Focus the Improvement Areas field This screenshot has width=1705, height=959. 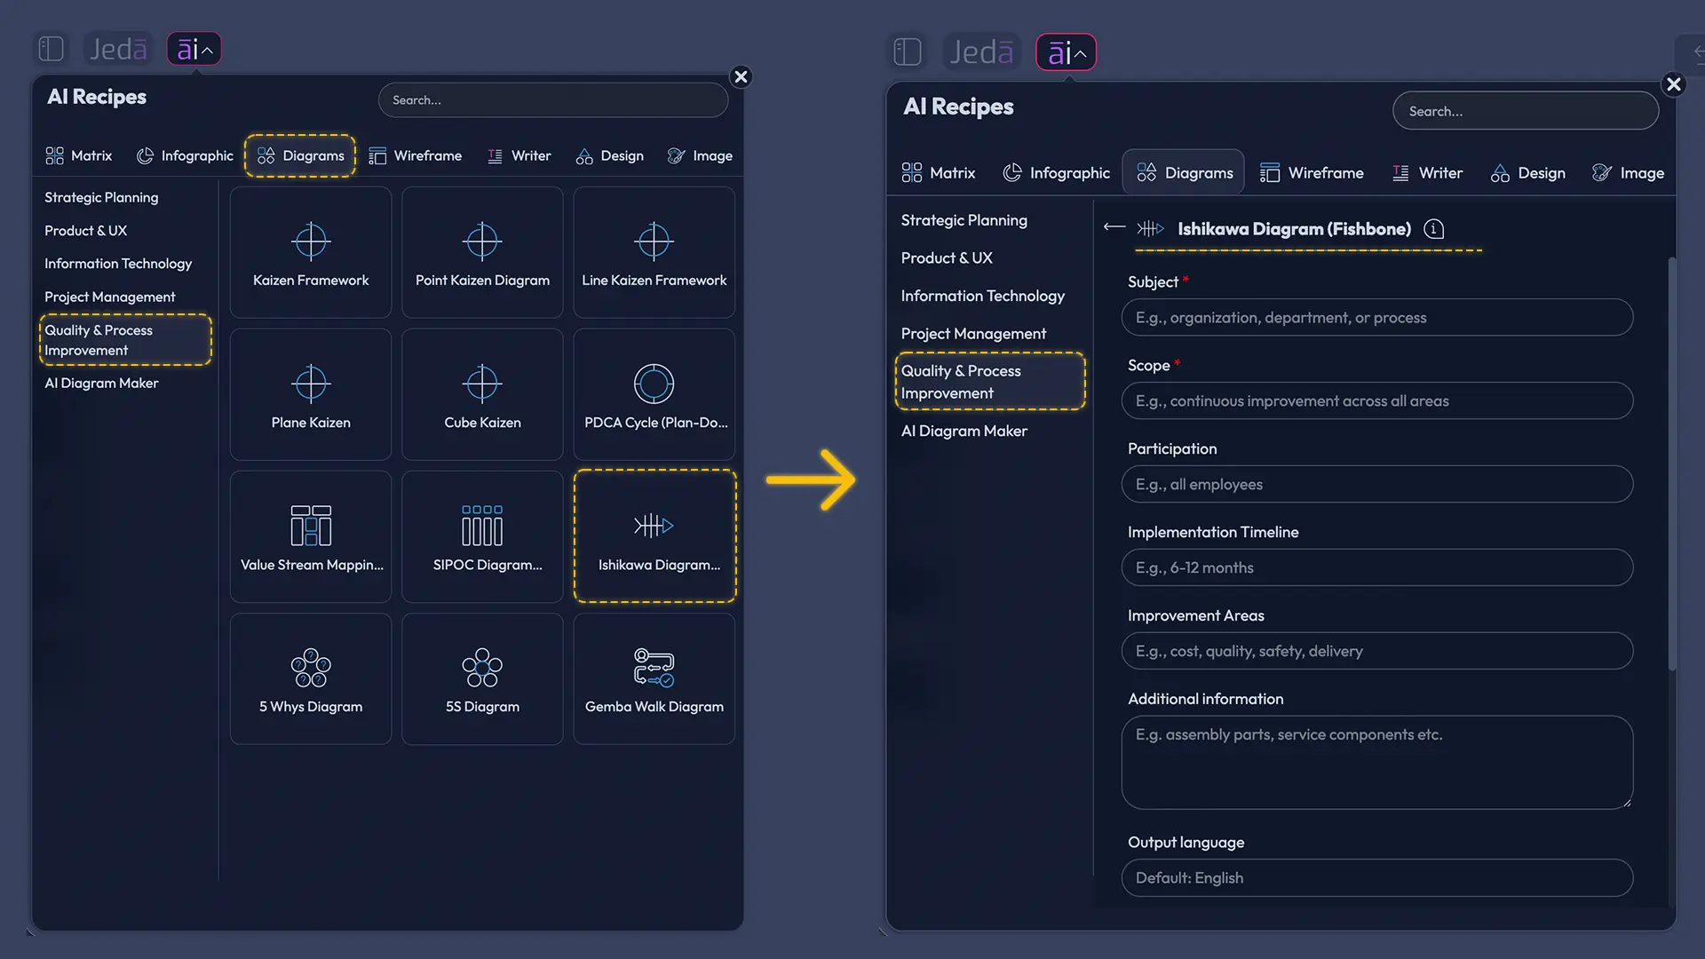click(x=1376, y=651)
